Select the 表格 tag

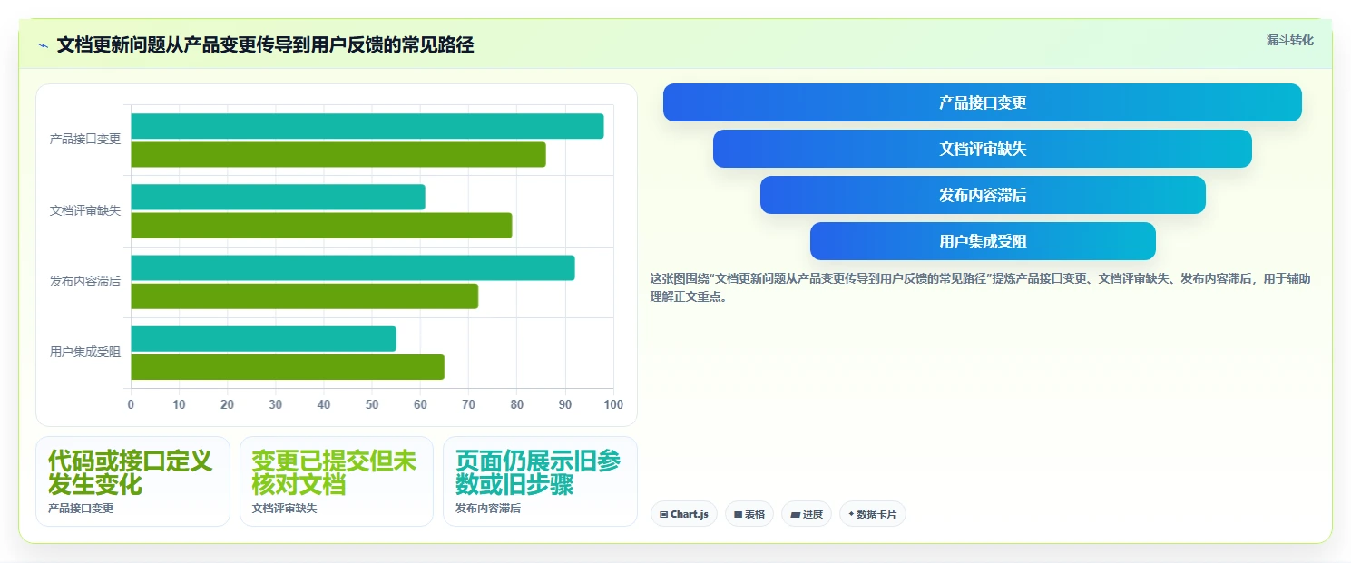click(x=749, y=514)
